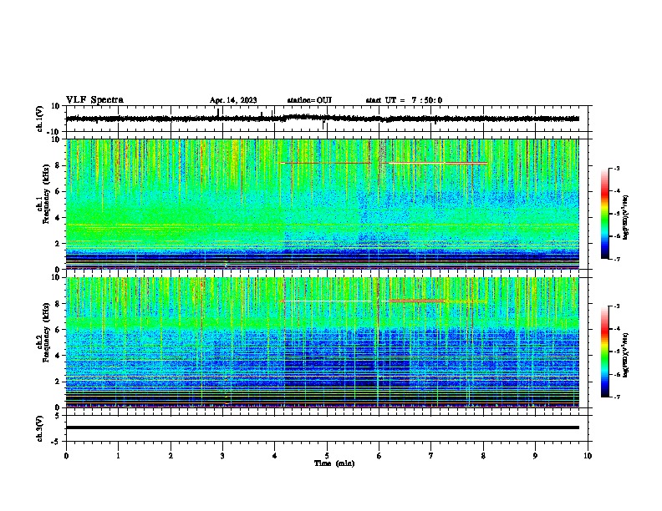
Task: Click time axis tick label "3"
Action: (x=222, y=456)
